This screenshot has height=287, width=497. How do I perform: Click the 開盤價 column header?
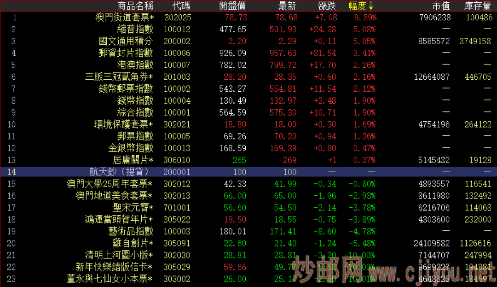click(x=232, y=6)
